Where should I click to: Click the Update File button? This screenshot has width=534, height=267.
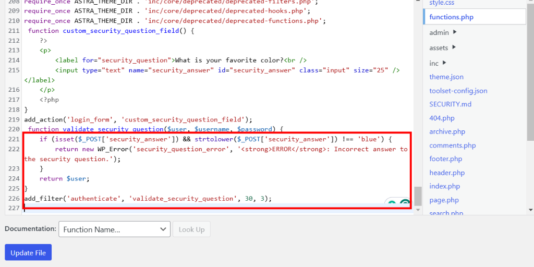(28, 252)
